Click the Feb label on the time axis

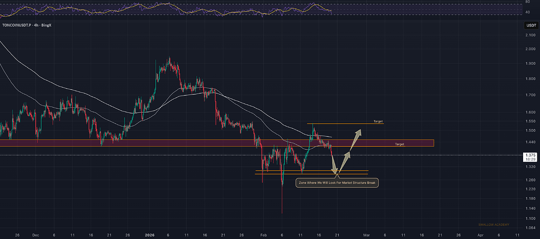point(263,235)
